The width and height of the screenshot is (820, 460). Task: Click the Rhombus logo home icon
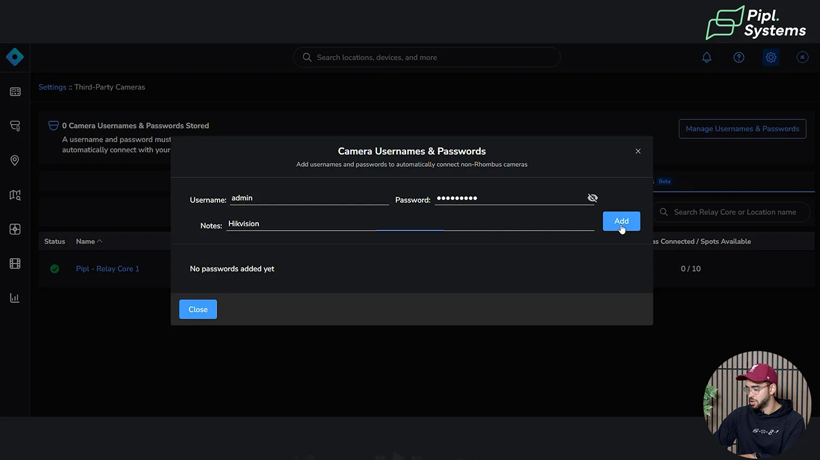pyautogui.click(x=15, y=57)
